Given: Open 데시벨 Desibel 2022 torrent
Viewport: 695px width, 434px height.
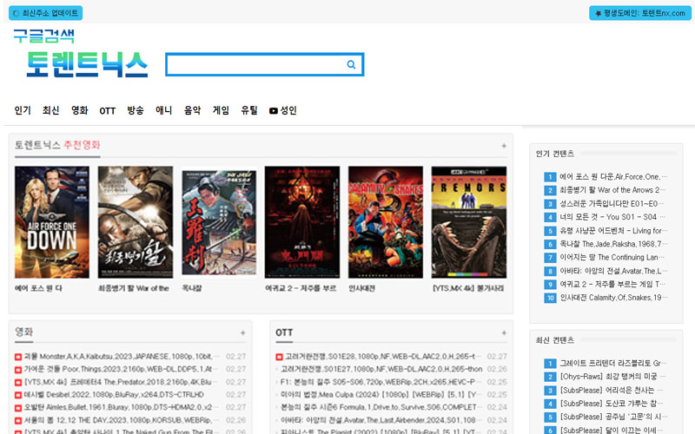Looking at the screenshot, I should tap(114, 395).
